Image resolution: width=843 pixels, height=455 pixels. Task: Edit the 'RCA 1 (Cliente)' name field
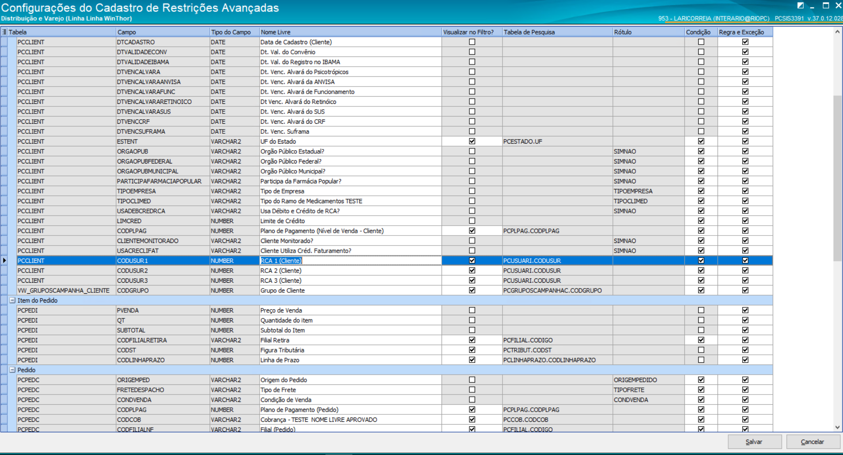(351, 261)
